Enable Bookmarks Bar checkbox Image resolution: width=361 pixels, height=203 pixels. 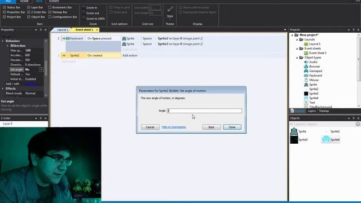point(50,7)
